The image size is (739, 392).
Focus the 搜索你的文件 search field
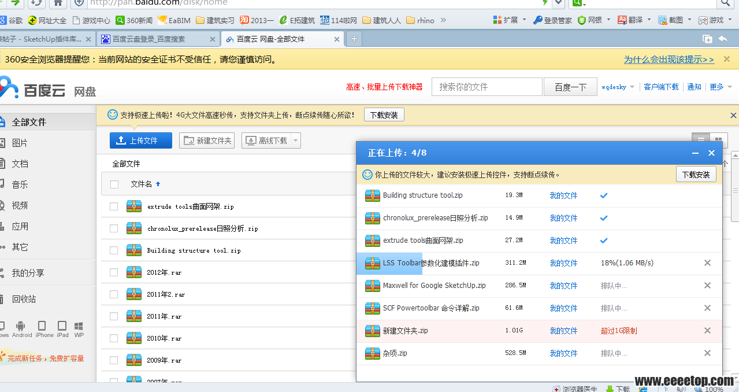point(487,87)
